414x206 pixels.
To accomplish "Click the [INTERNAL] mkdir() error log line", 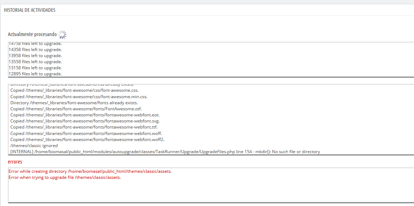I will coord(165,152).
